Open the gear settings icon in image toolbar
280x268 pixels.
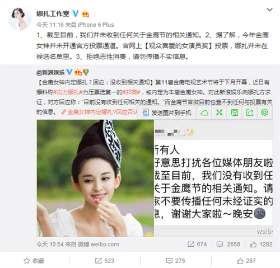(x=265, y=112)
